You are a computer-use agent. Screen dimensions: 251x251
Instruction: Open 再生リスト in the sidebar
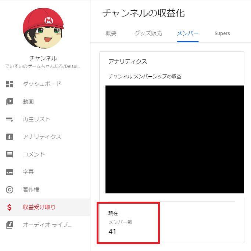tap(45, 119)
